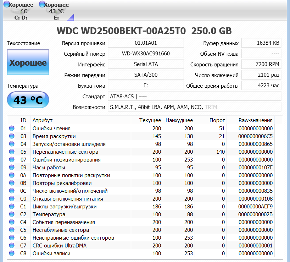Click status orb for Ошибки записи row

[12, 253]
